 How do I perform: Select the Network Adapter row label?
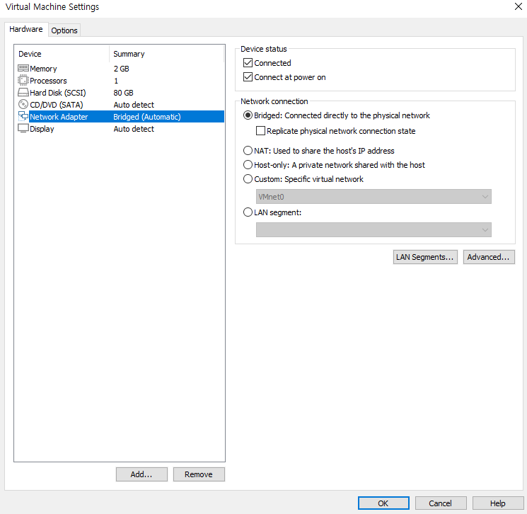pos(59,117)
